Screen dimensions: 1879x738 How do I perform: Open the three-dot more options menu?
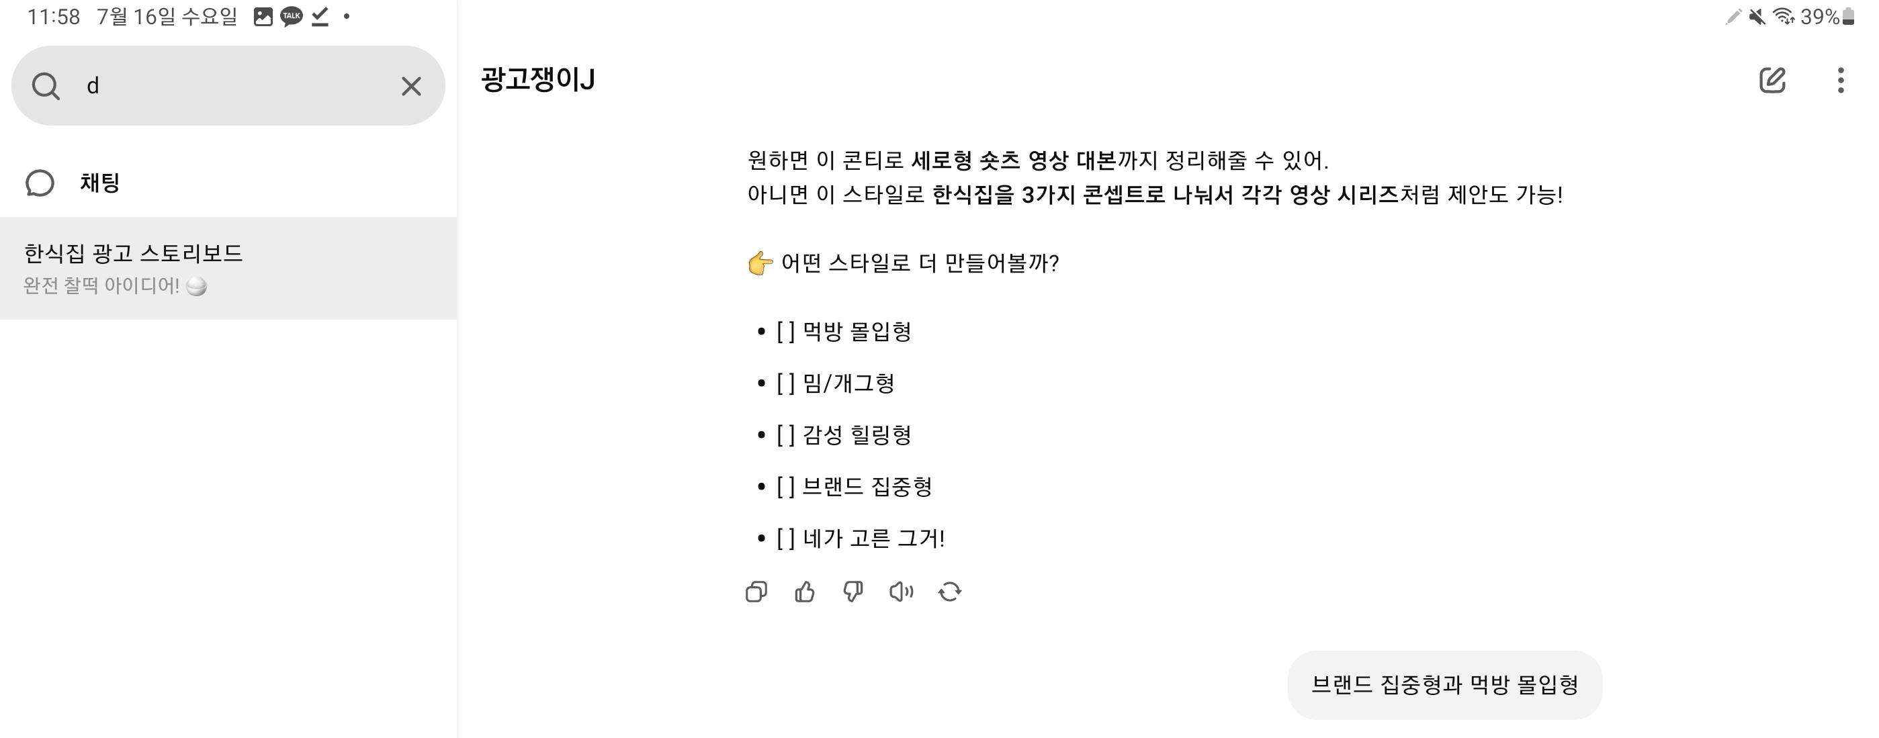1840,80
